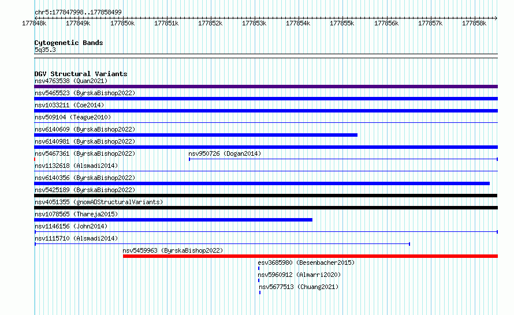The height and width of the screenshot is (315, 514).
Task: Click the small nsv5960912 blue marker
Action: coord(259,280)
